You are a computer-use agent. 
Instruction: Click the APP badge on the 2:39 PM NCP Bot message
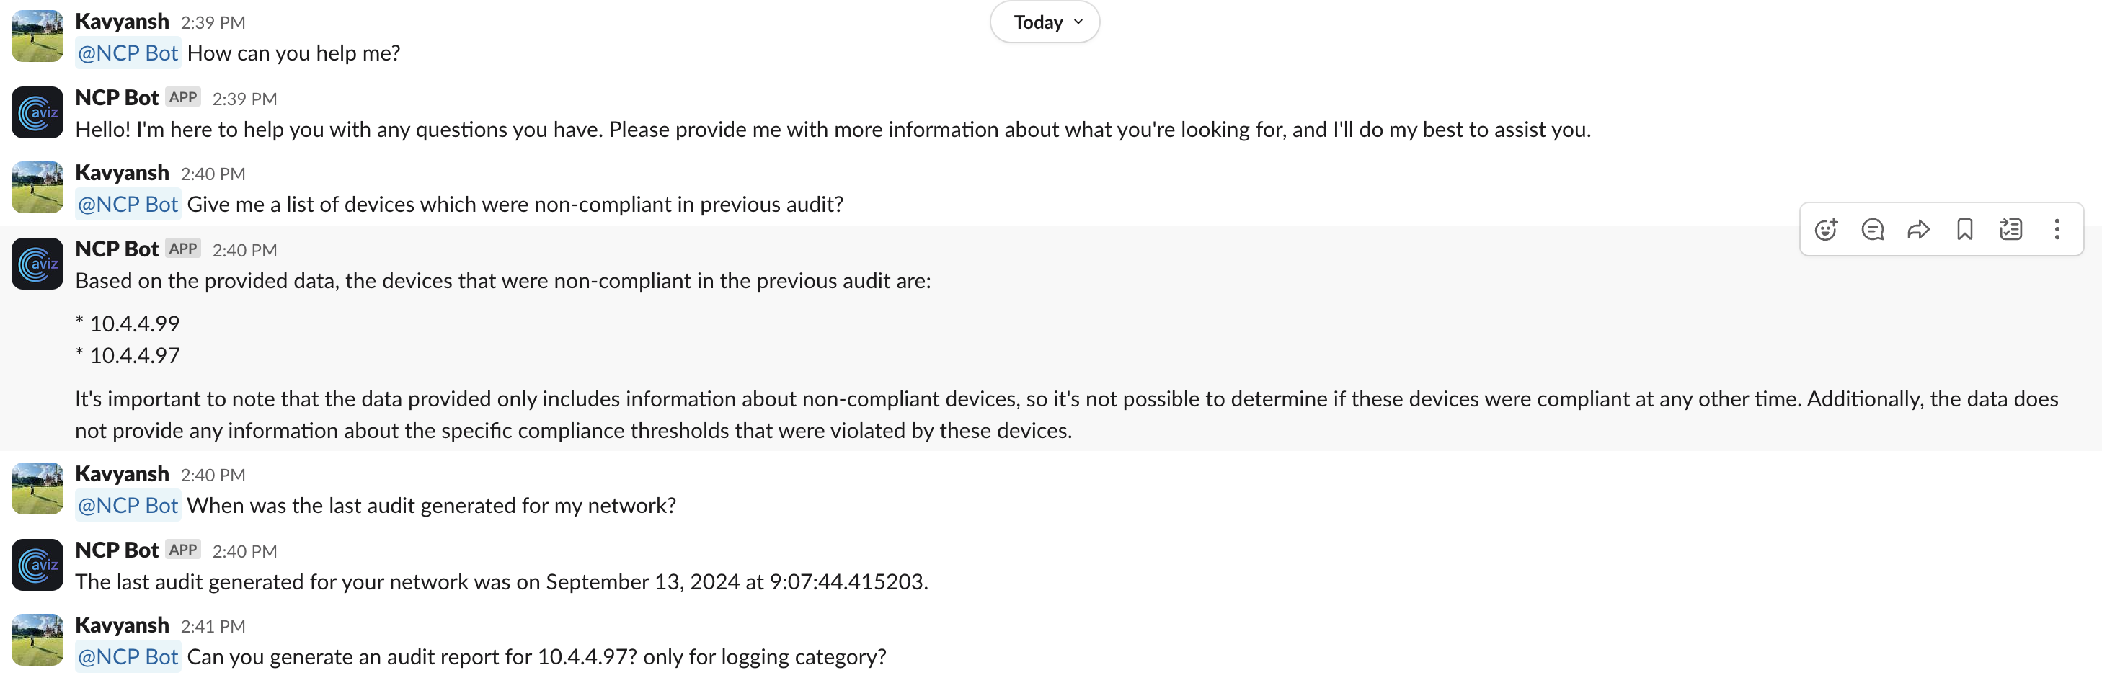183,97
